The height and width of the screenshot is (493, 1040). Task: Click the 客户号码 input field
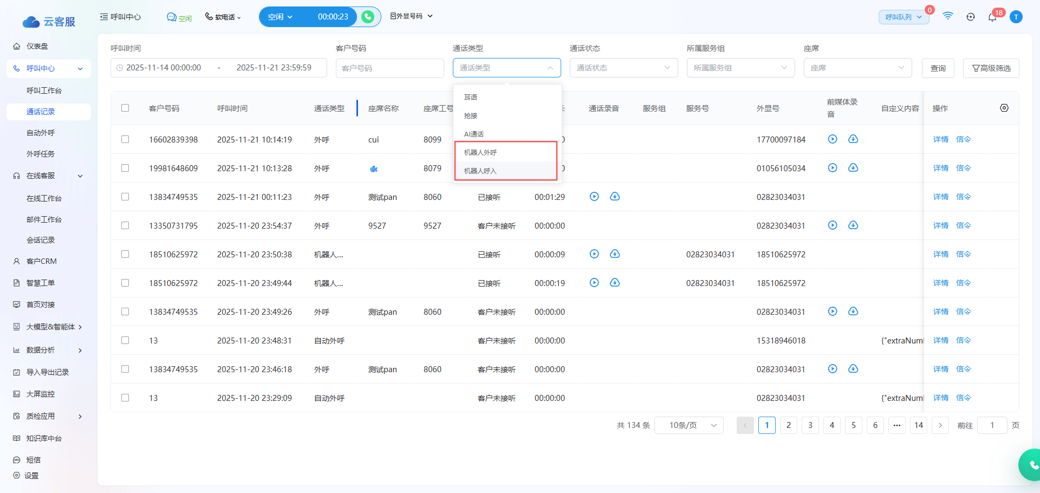tap(389, 68)
